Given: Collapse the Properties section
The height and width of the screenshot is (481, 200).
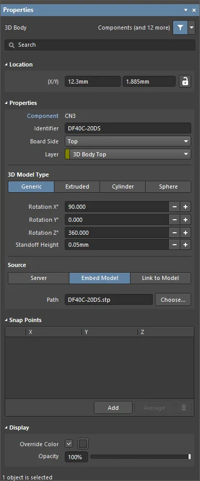Looking at the screenshot, I should pos(7,103).
